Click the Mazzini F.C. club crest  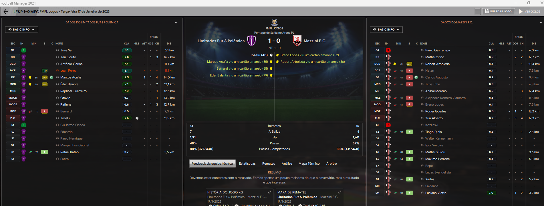click(x=297, y=41)
